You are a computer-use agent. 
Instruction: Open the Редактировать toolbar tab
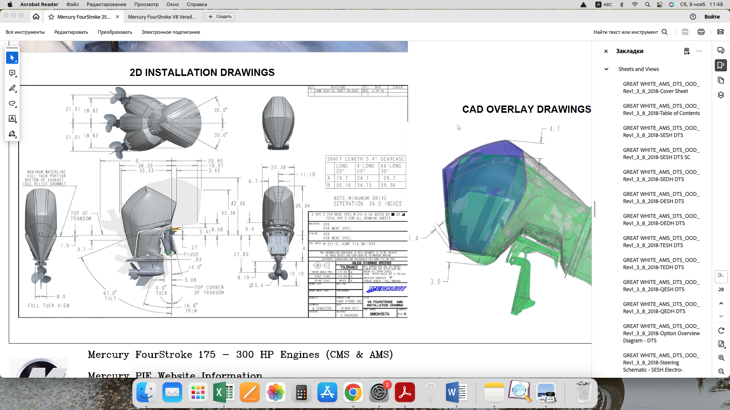pos(71,32)
